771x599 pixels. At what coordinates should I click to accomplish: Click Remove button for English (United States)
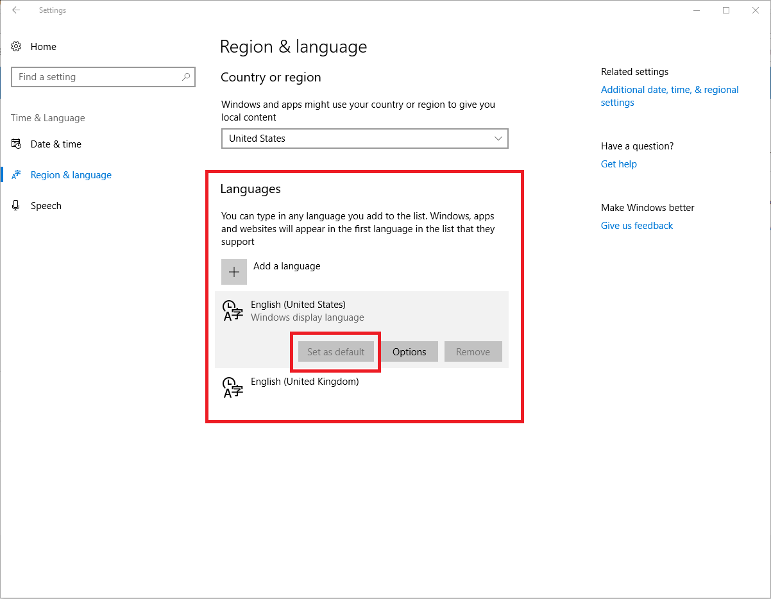coord(473,351)
